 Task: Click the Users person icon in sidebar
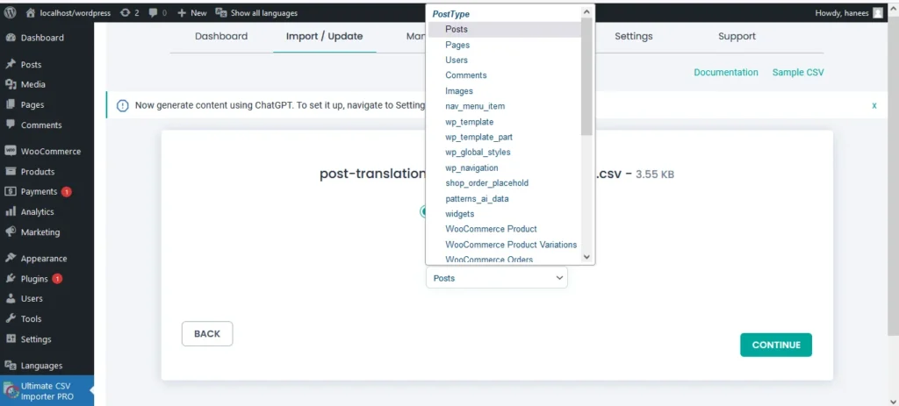coord(11,298)
